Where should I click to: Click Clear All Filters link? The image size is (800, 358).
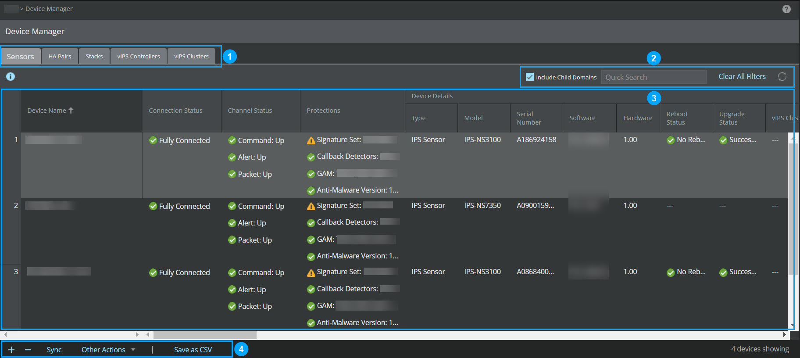pyautogui.click(x=742, y=76)
